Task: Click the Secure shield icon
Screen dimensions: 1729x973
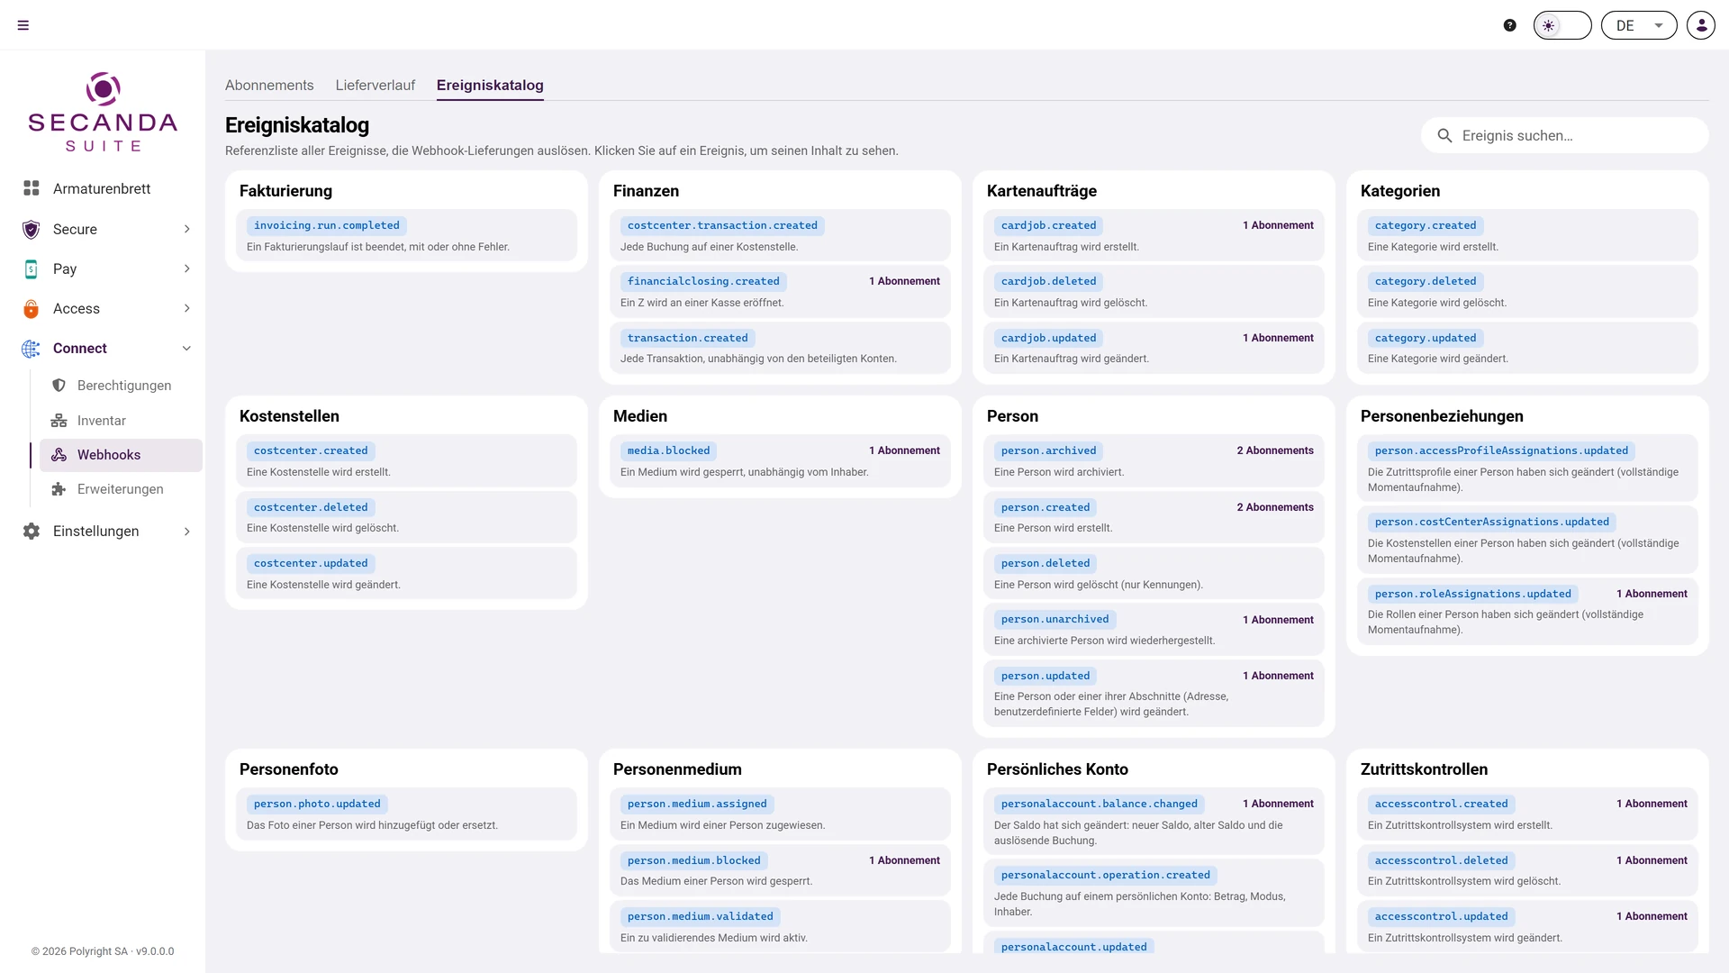Action: (32, 229)
